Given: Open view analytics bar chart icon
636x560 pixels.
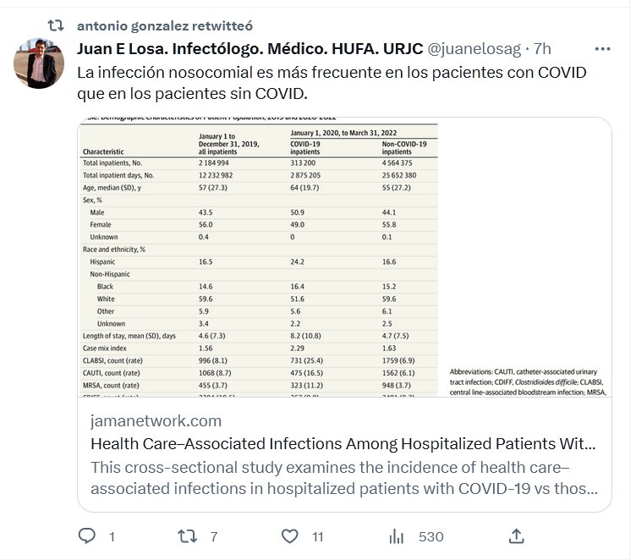Looking at the screenshot, I should pyautogui.click(x=396, y=535).
